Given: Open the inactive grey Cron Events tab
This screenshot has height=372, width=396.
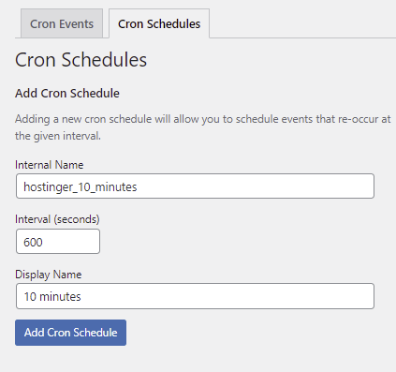Looking at the screenshot, I should click(62, 23).
